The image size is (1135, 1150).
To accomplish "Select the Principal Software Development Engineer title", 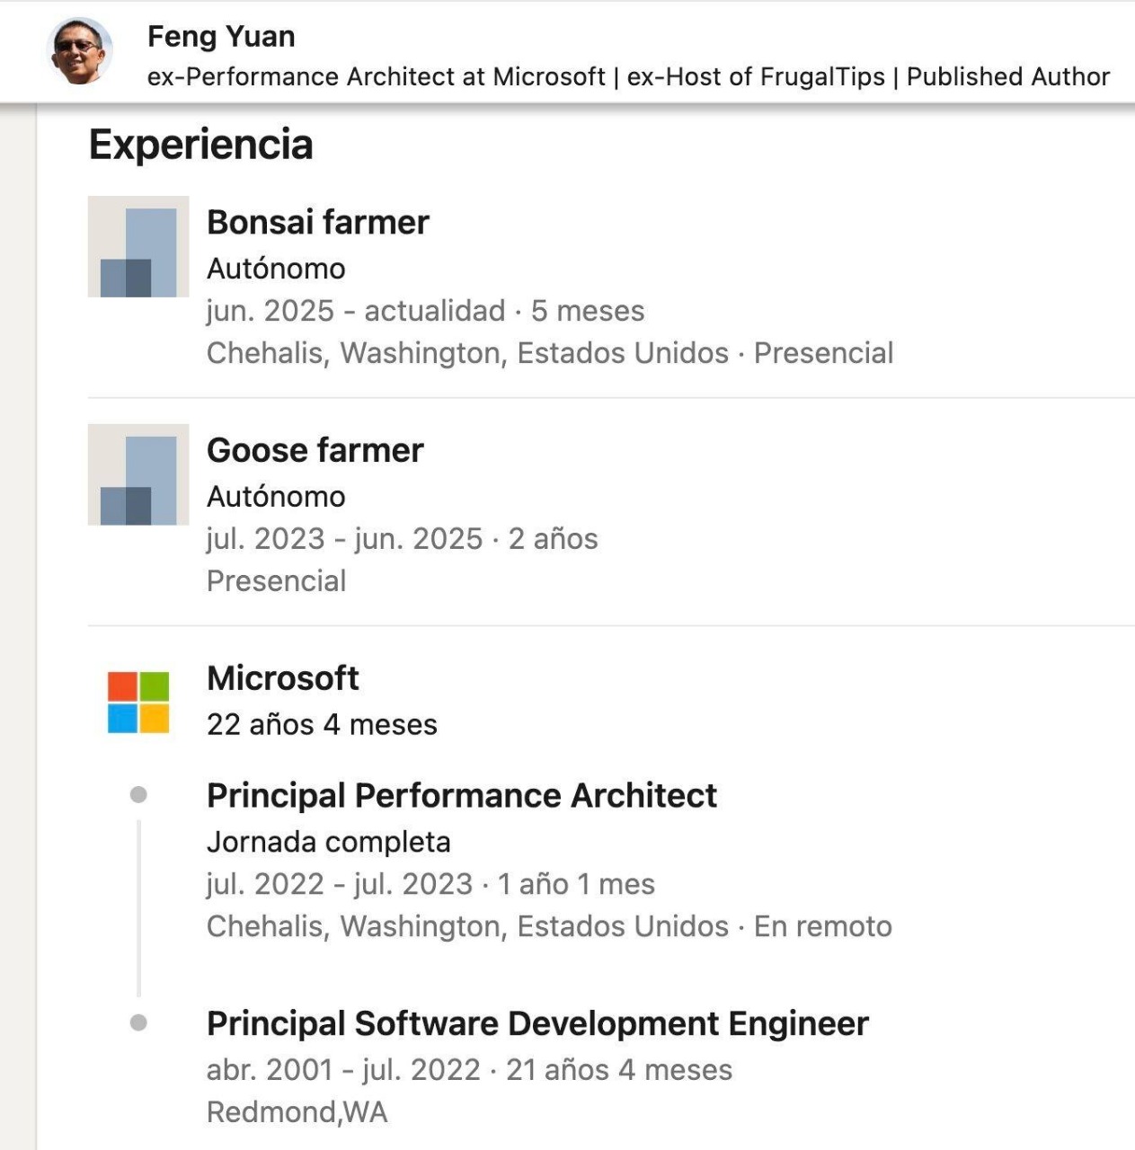I will point(537,1024).
